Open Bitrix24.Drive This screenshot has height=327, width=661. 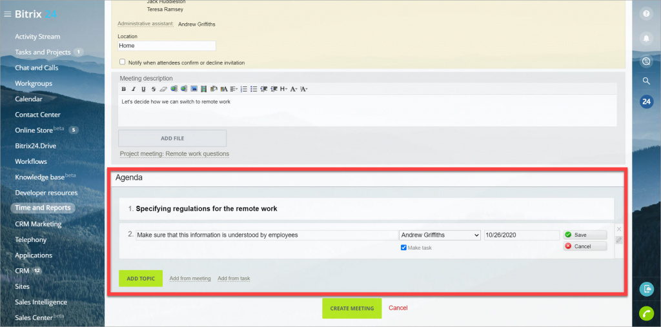pos(36,146)
